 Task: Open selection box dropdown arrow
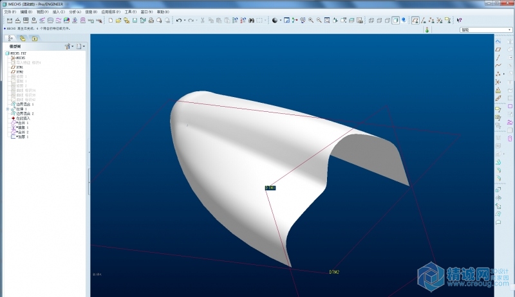point(265,21)
